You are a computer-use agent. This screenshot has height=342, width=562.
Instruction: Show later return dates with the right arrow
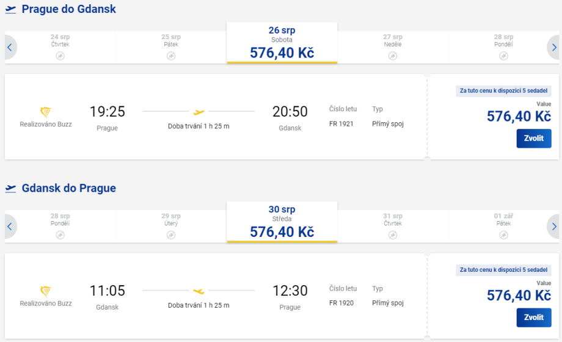point(553,226)
